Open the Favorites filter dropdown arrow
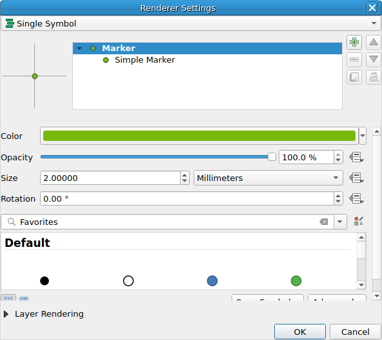This screenshot has height=340, width=382. coord(340,222)
